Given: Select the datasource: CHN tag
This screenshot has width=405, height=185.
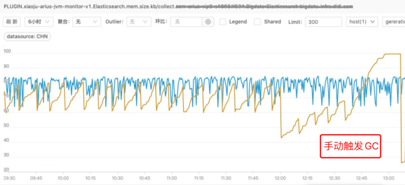Looking at the screenshot, I should pyautogui.click(x=27, y=37).
